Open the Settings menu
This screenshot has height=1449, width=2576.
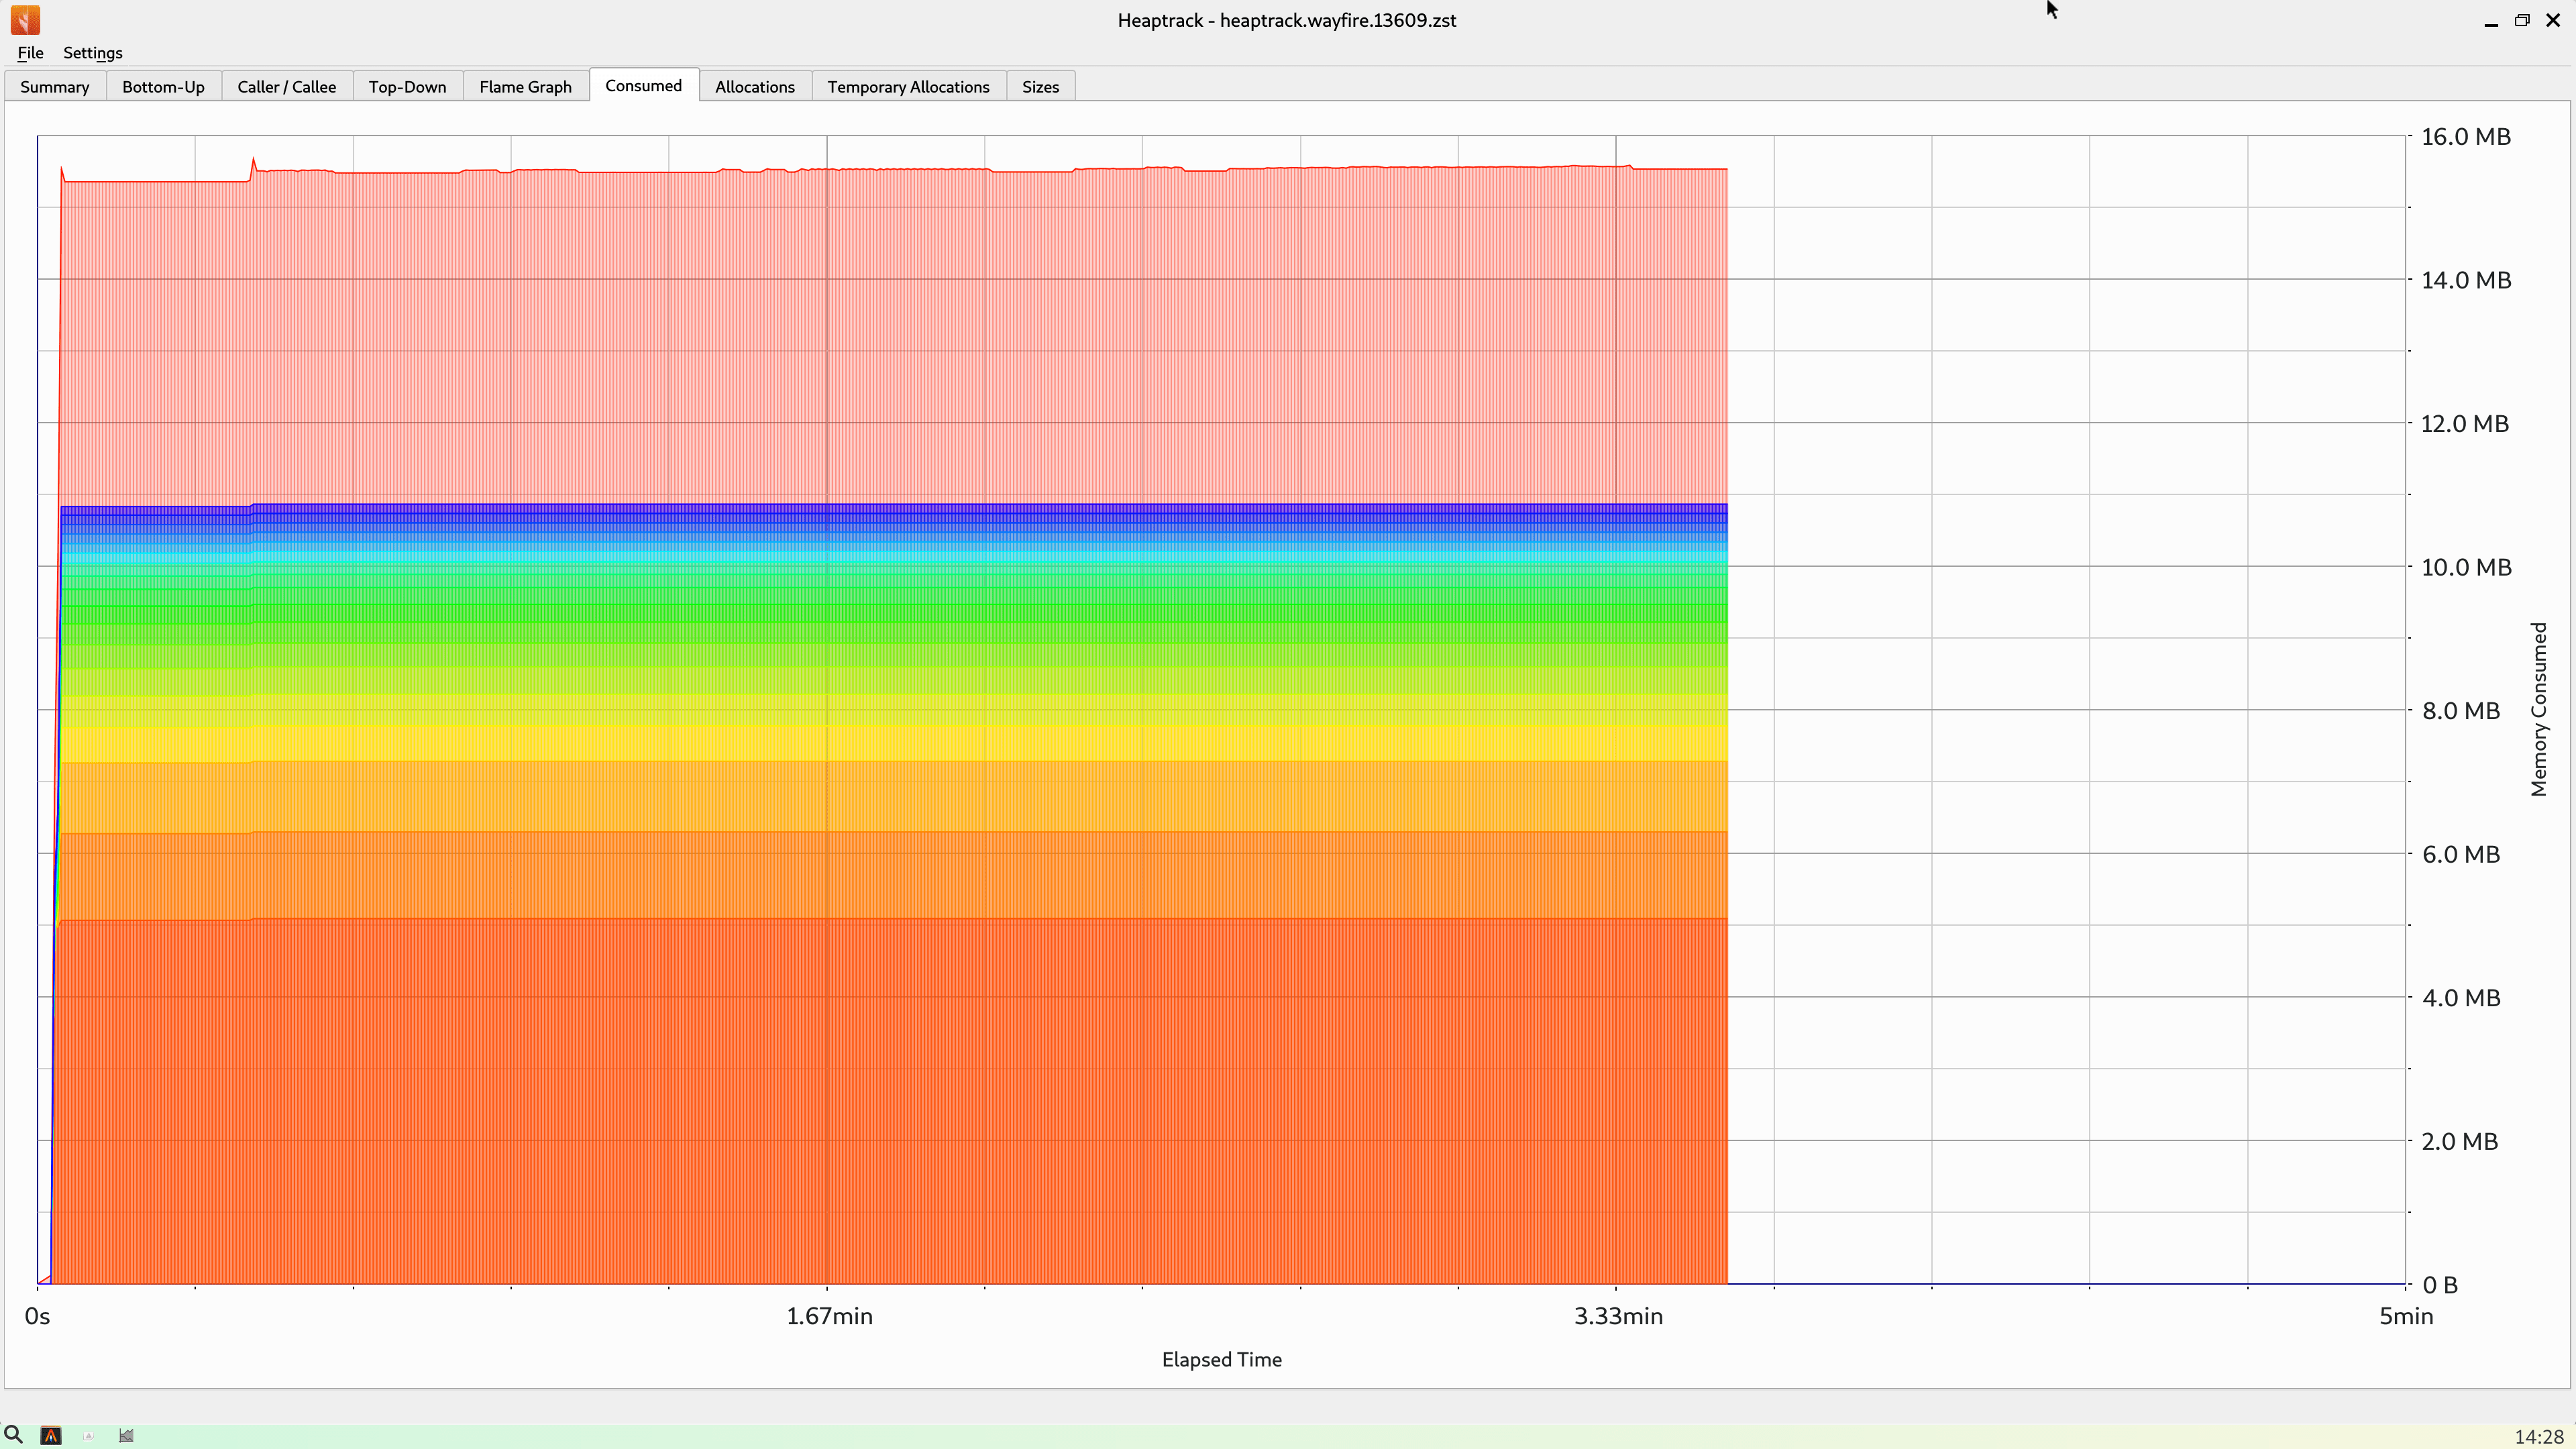[92, 53]
